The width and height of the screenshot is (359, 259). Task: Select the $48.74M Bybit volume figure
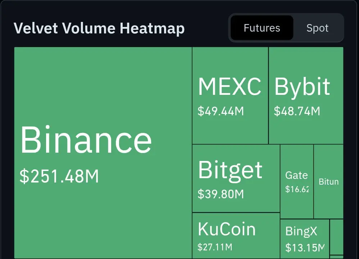point(297,111)
